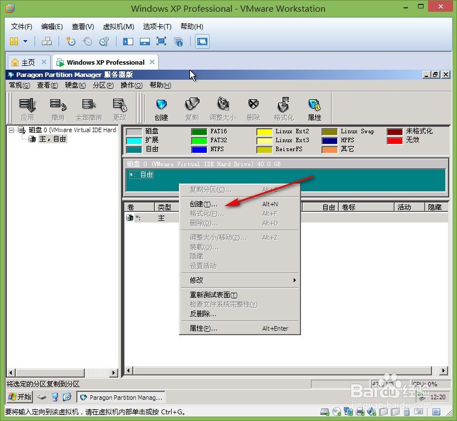Choose 创建(T)... from the context menu
This screenshot has height=421, width=457.
[x=240, y=204]
